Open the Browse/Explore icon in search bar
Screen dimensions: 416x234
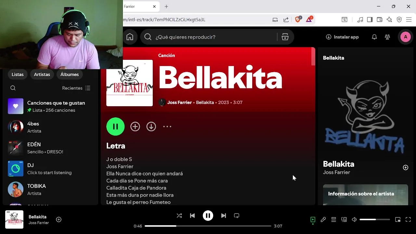click(285, 37)
